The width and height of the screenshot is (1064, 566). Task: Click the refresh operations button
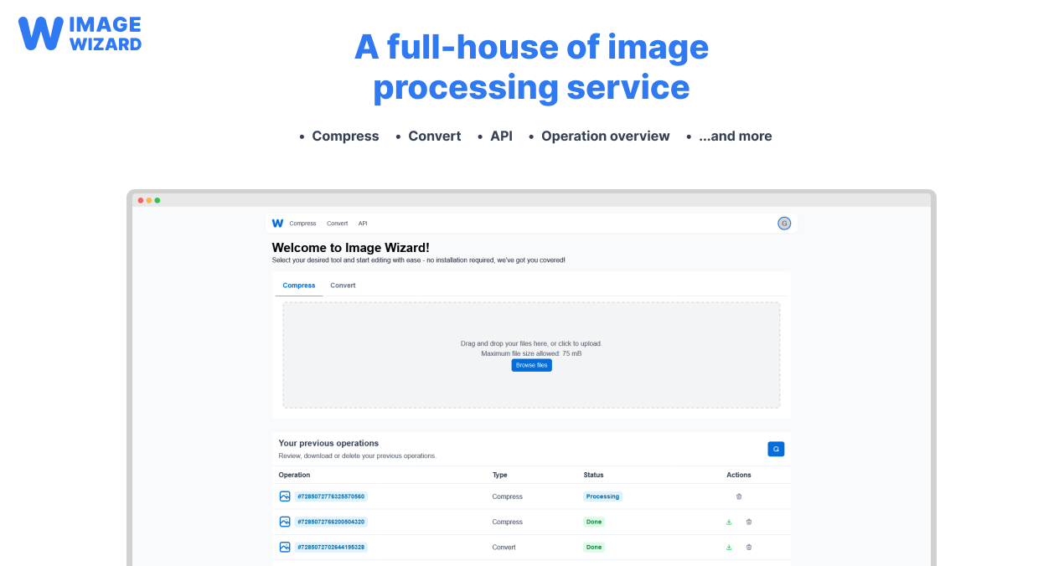click(776, 450)
